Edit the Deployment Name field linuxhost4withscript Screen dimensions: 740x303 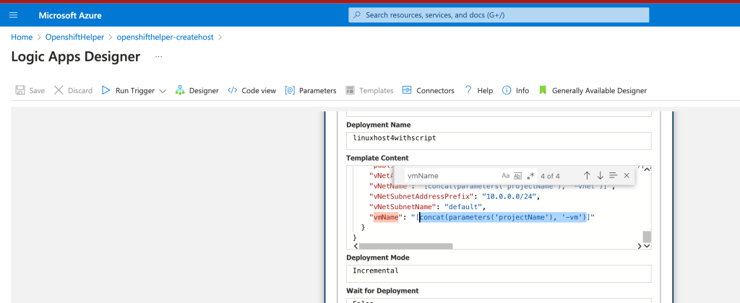click(499, 141)
